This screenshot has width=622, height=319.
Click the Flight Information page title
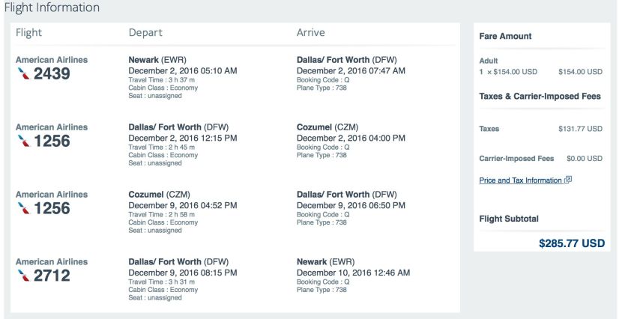pos(52,7)
